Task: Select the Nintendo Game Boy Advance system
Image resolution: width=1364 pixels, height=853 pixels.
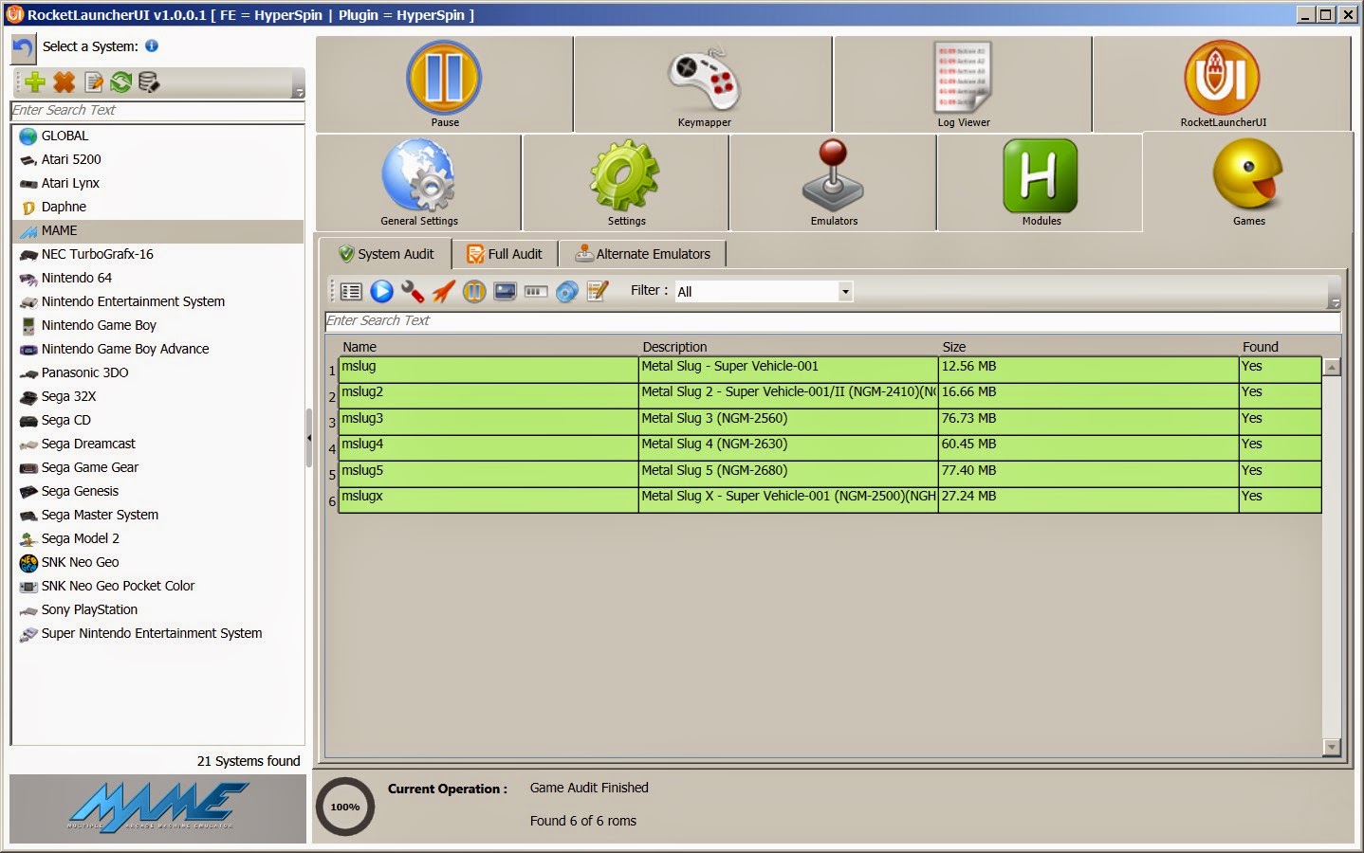Action: coord(157,350)
